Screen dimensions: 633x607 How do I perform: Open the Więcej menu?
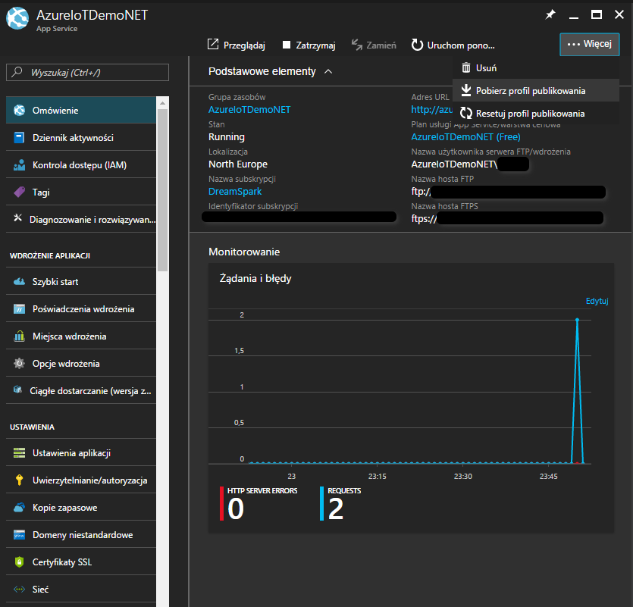[x=589, y=44]
